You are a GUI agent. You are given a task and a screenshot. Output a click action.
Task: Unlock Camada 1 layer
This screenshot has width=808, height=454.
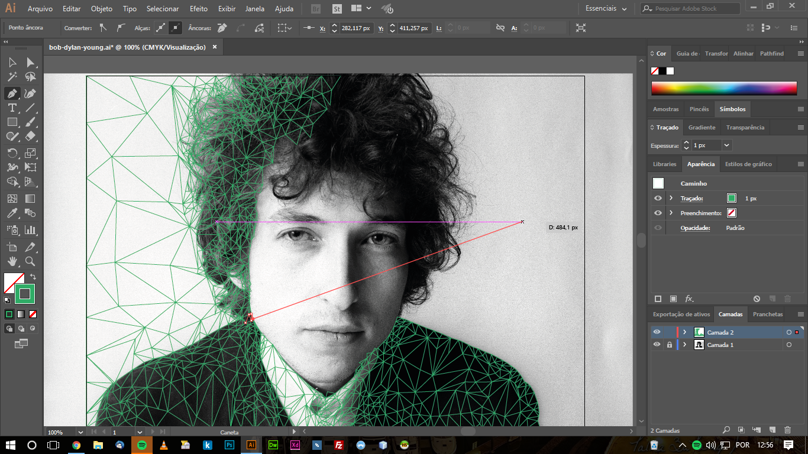[670, 345]
